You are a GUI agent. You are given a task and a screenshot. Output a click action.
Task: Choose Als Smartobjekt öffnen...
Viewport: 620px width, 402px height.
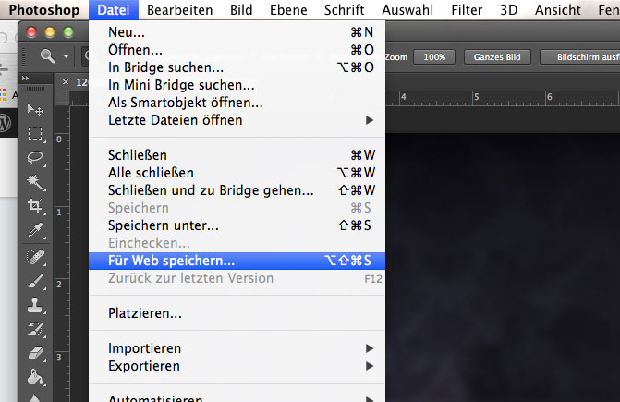click(x=237, y=103)
